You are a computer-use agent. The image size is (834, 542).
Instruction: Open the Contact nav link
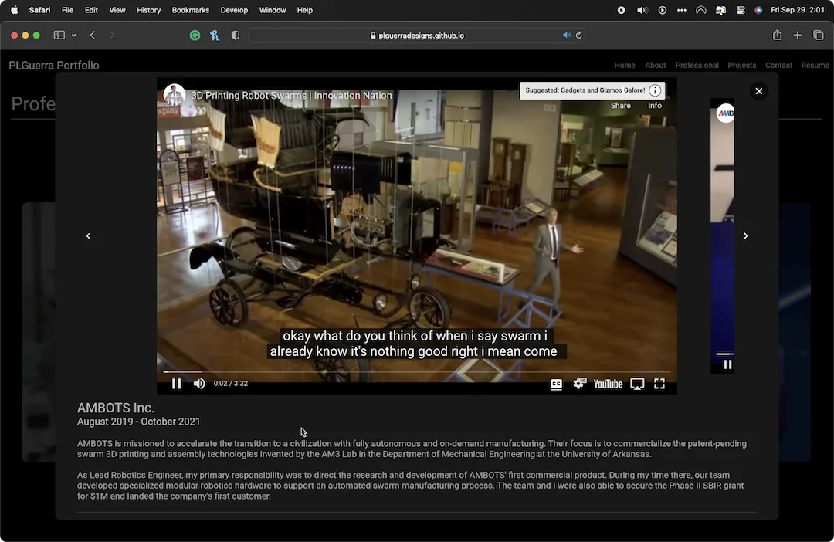coord(778,65)
